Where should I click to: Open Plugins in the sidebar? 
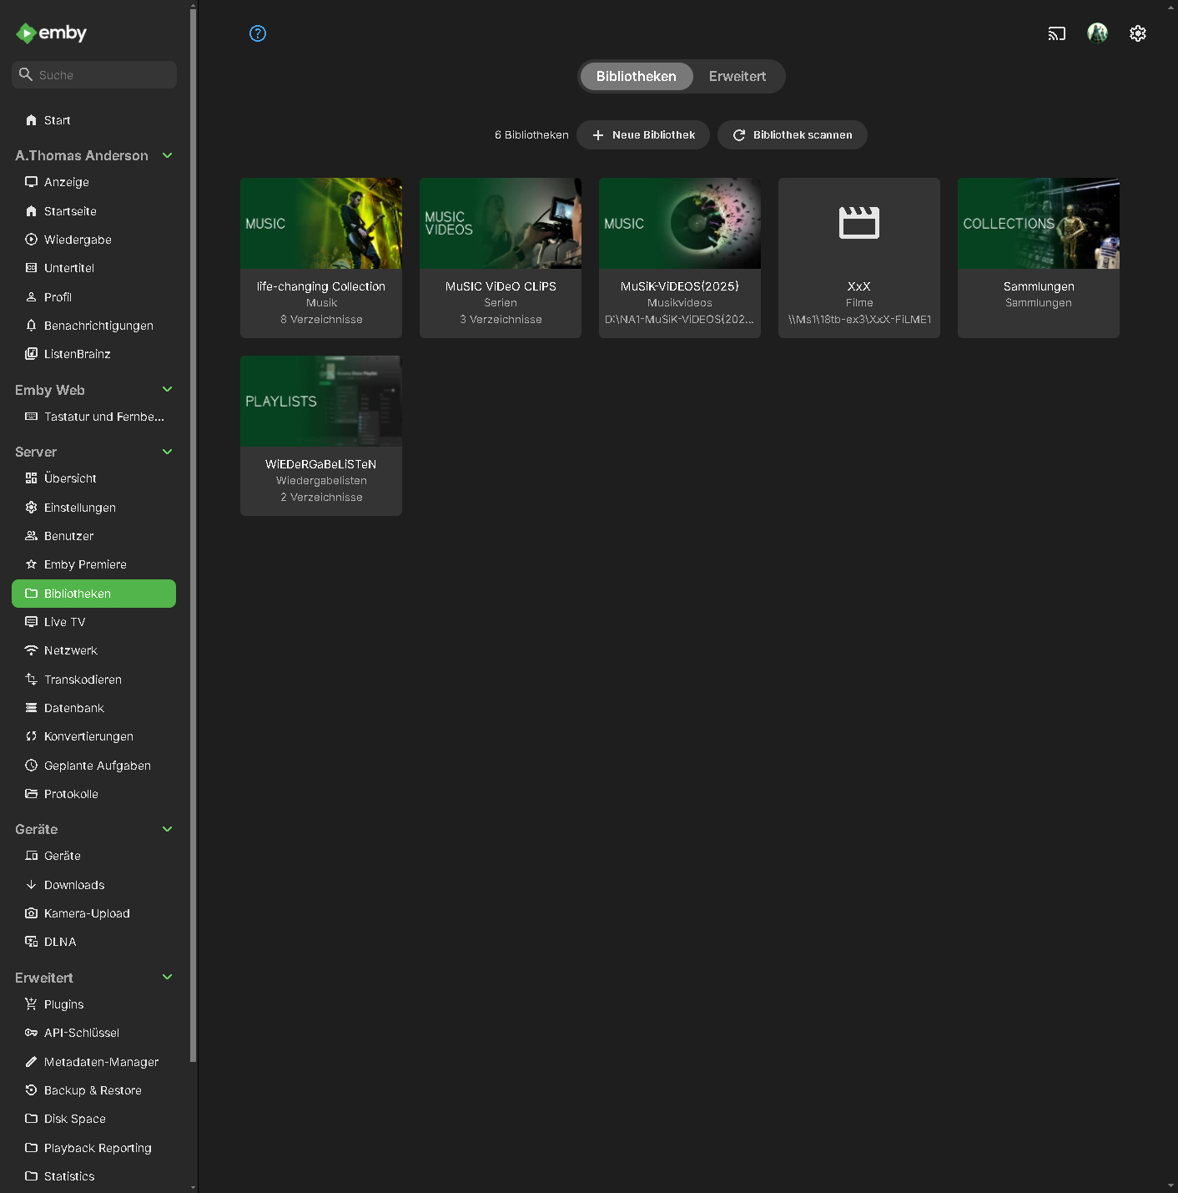(63, 1004)
